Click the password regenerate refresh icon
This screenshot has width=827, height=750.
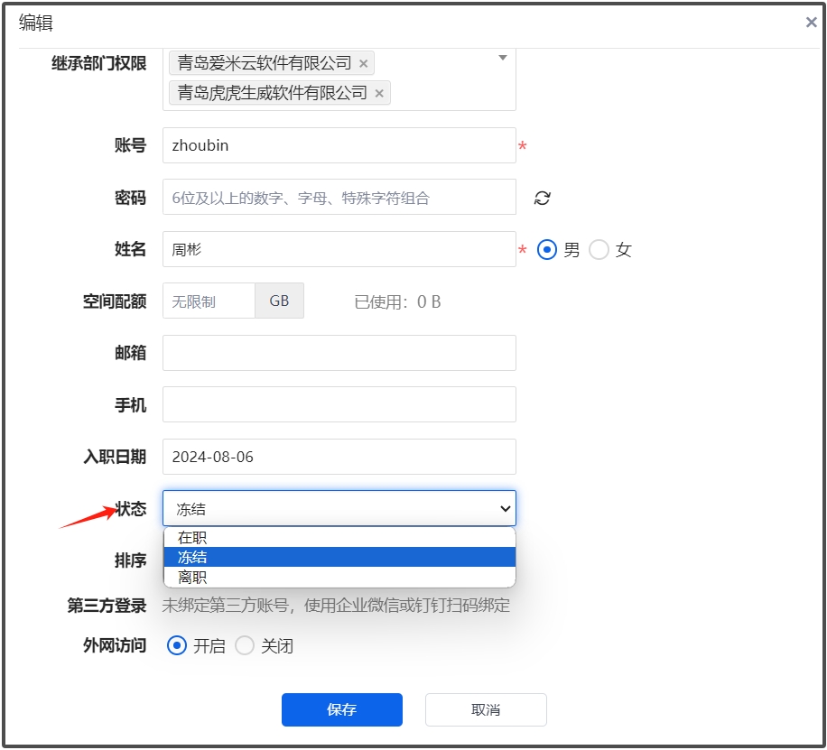click(542, 198)
